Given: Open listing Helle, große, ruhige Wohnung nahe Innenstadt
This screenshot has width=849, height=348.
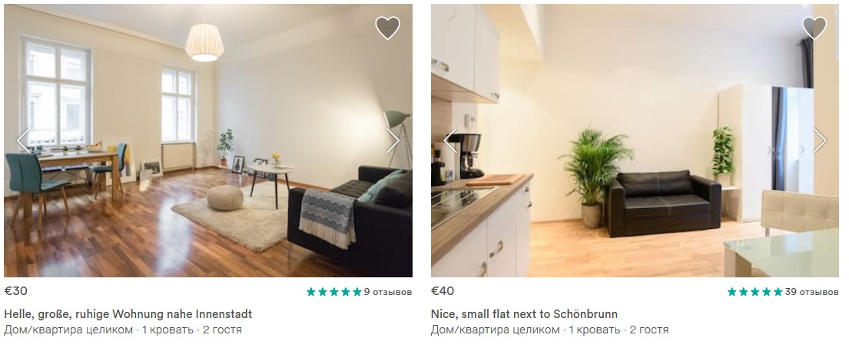Looking at the screenshot, I should click(128, 314).
